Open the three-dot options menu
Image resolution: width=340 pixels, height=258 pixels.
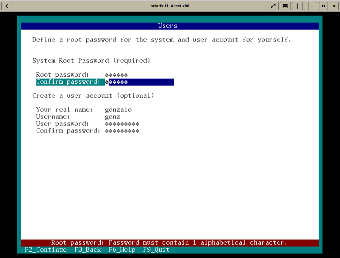(x=297, y=6)
